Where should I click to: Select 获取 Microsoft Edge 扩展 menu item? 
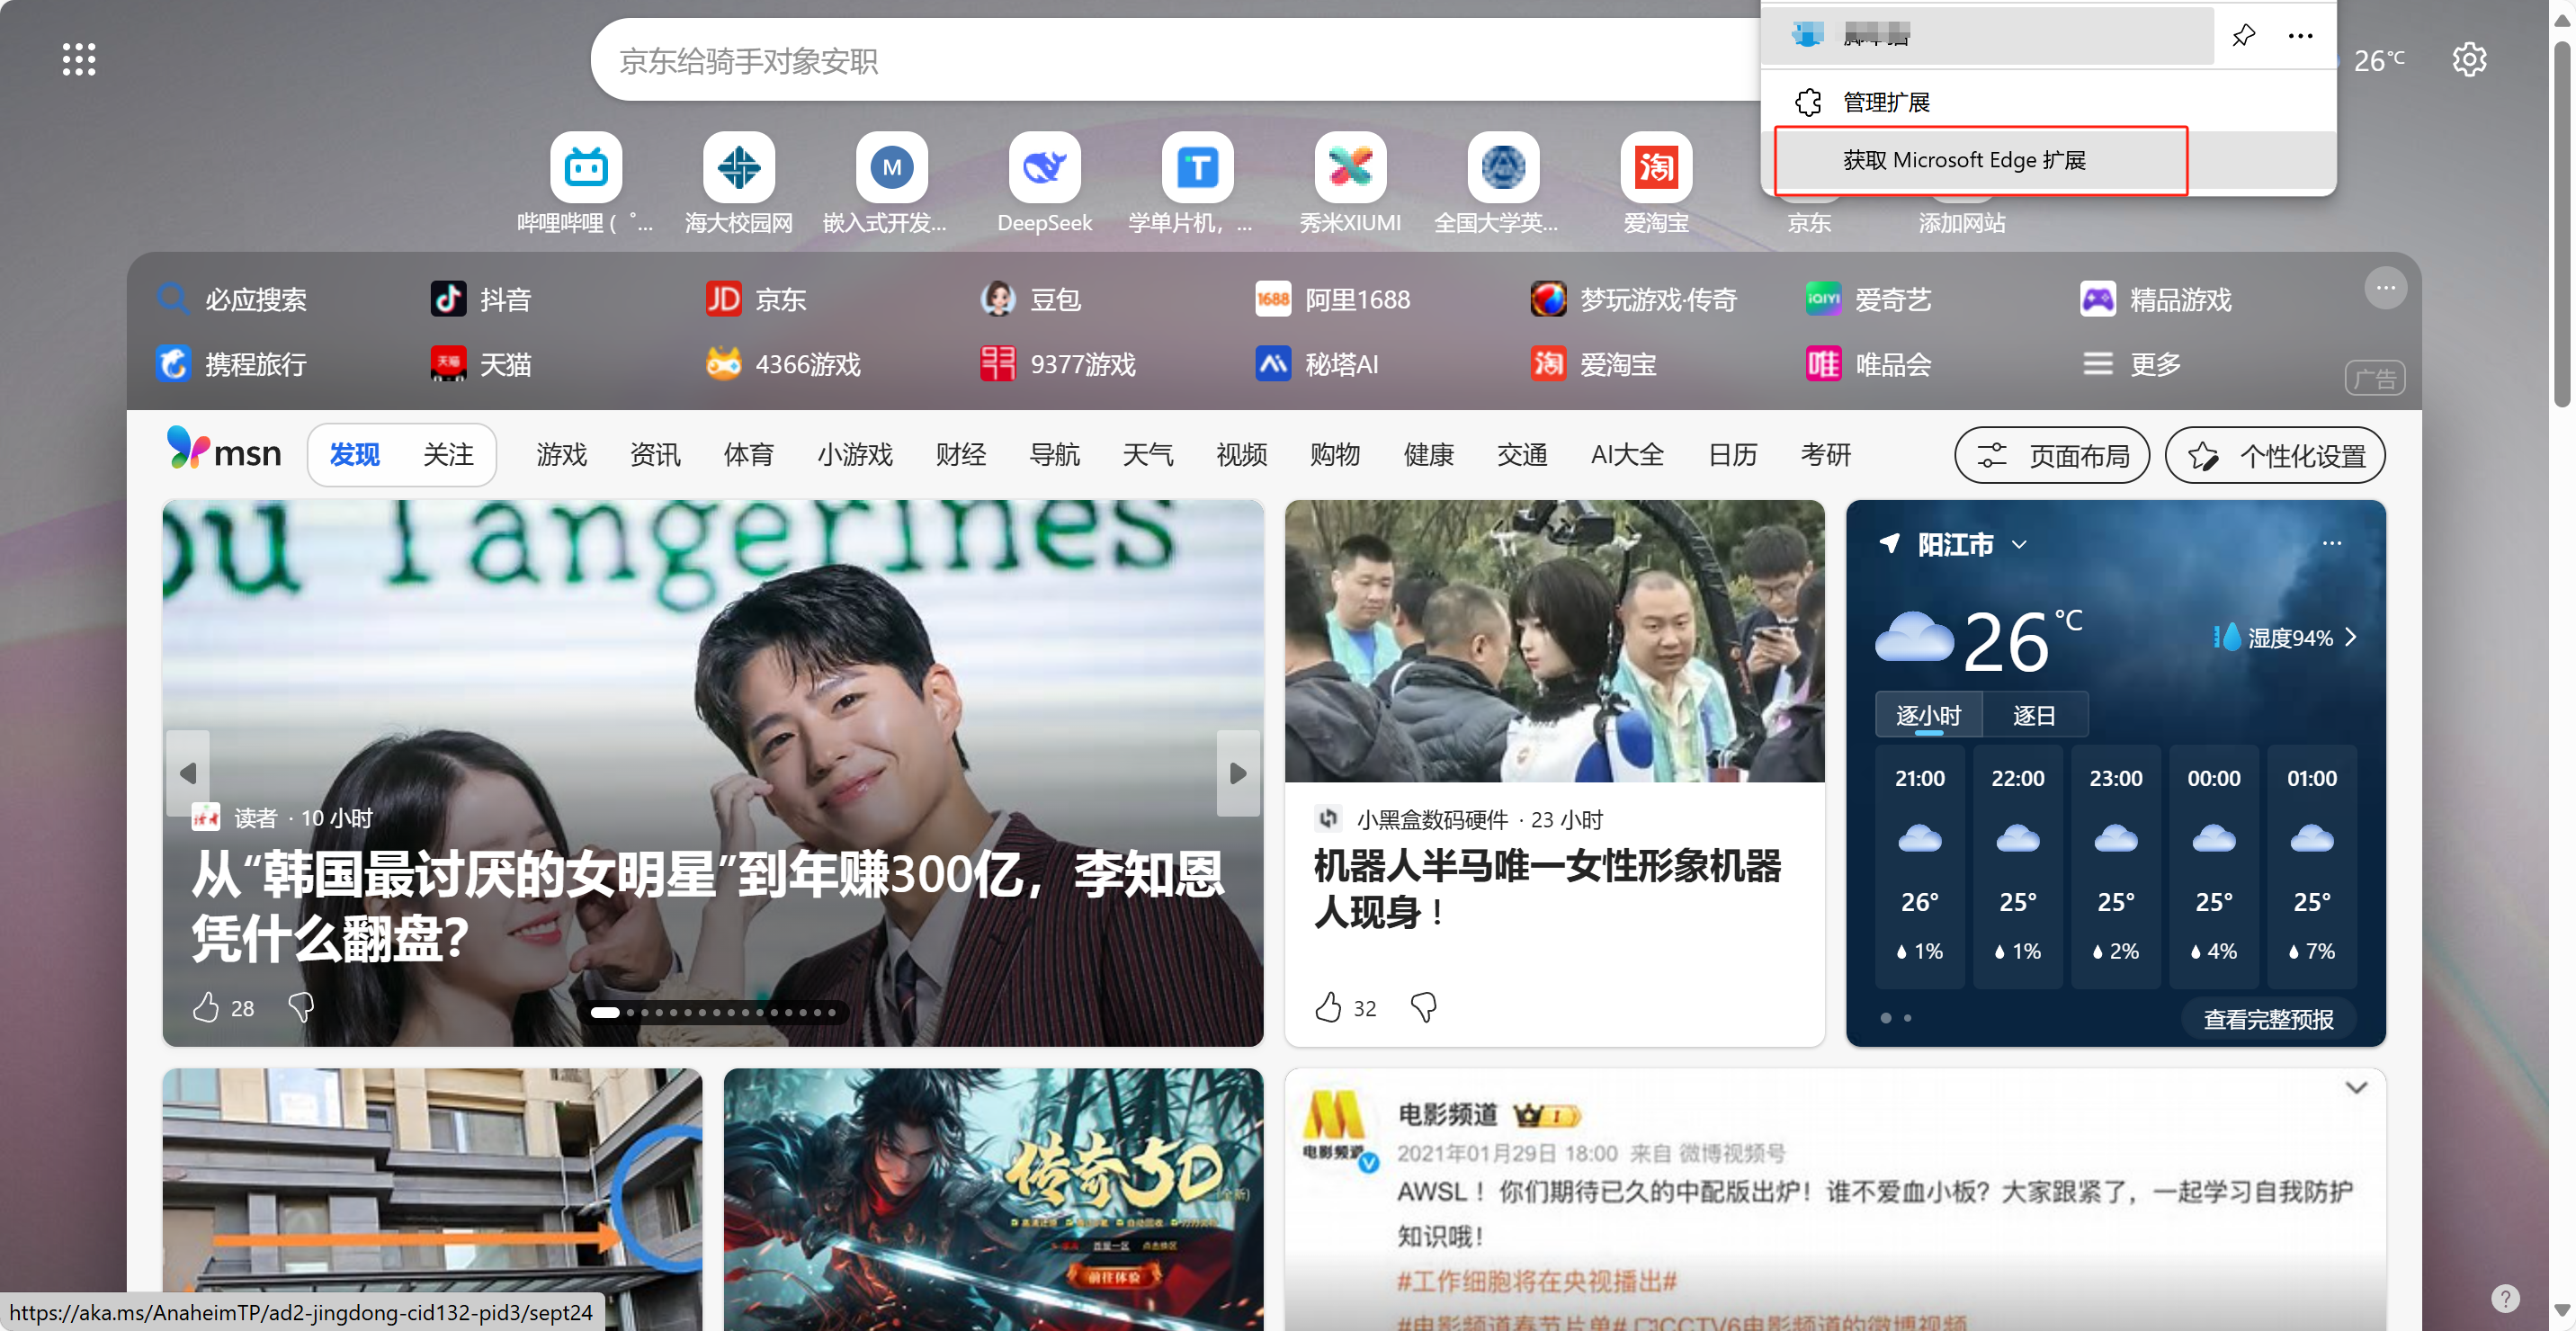tap(1964, 160)
